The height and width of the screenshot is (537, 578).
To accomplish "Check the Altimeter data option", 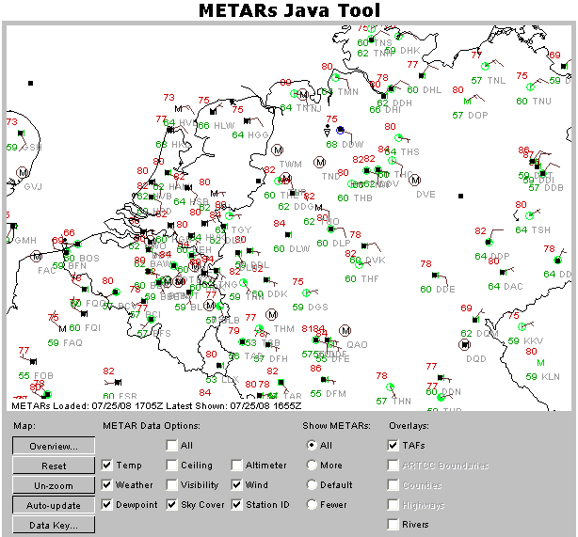I will tap(238, 466).
